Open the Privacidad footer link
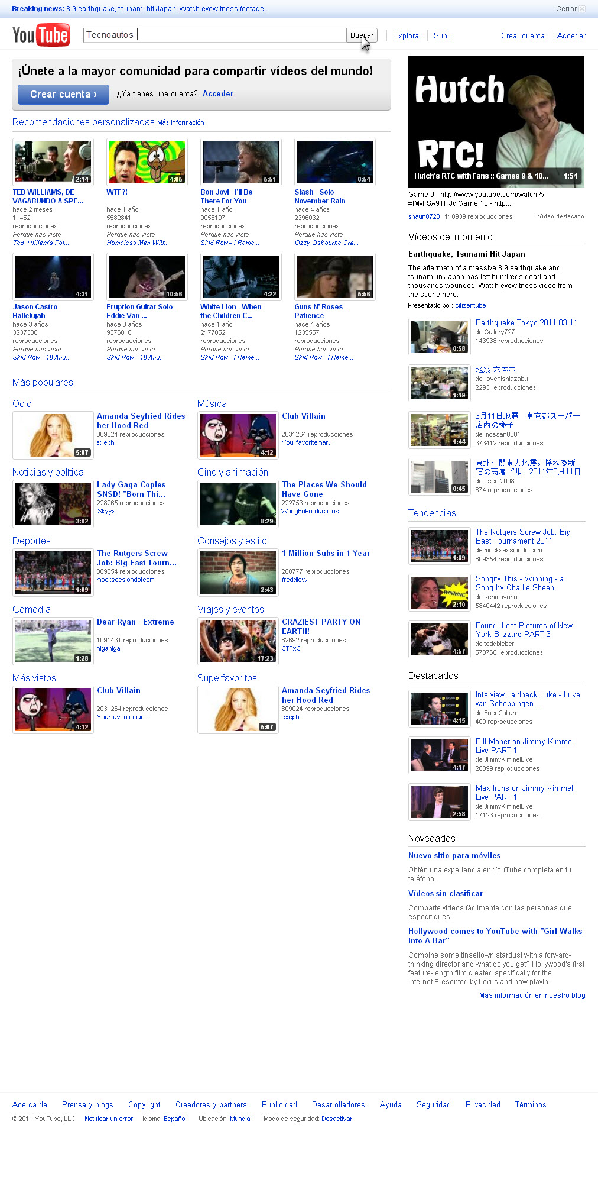Screen dimensions: 598x1196 (483, 1104)
